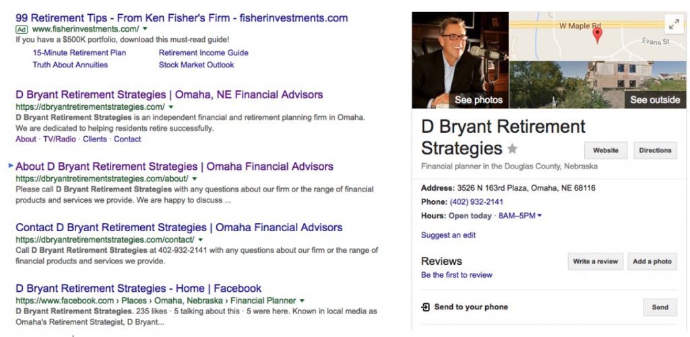Click the Write a review button
This screenshot has width=690, height=337.
[596, 262]
